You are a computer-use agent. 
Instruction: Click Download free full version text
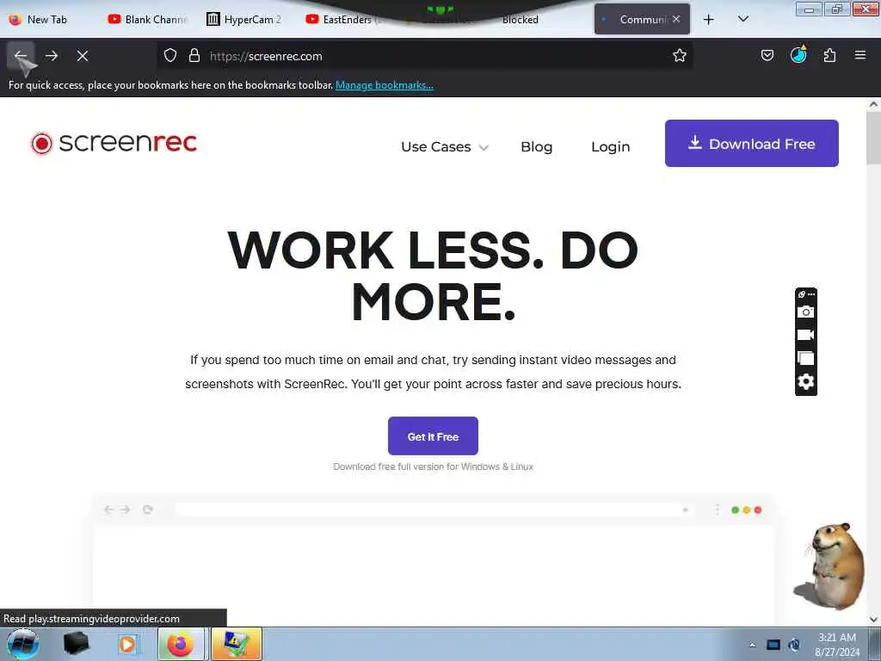tap(433, 466)
